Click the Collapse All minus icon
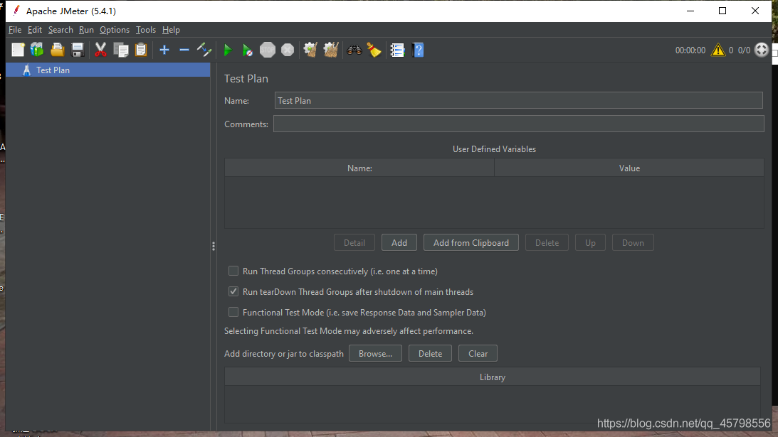 coord(184,50)
